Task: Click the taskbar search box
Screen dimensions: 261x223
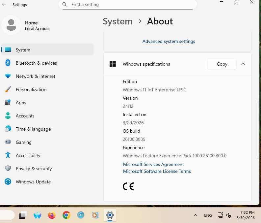Action: (7, 215)
